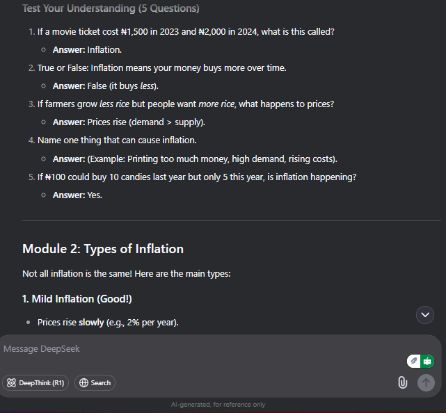This screenshot has width=446, height=413.
Task: Click the Prices rise slowly bullet point
Action: click(108, 323)
